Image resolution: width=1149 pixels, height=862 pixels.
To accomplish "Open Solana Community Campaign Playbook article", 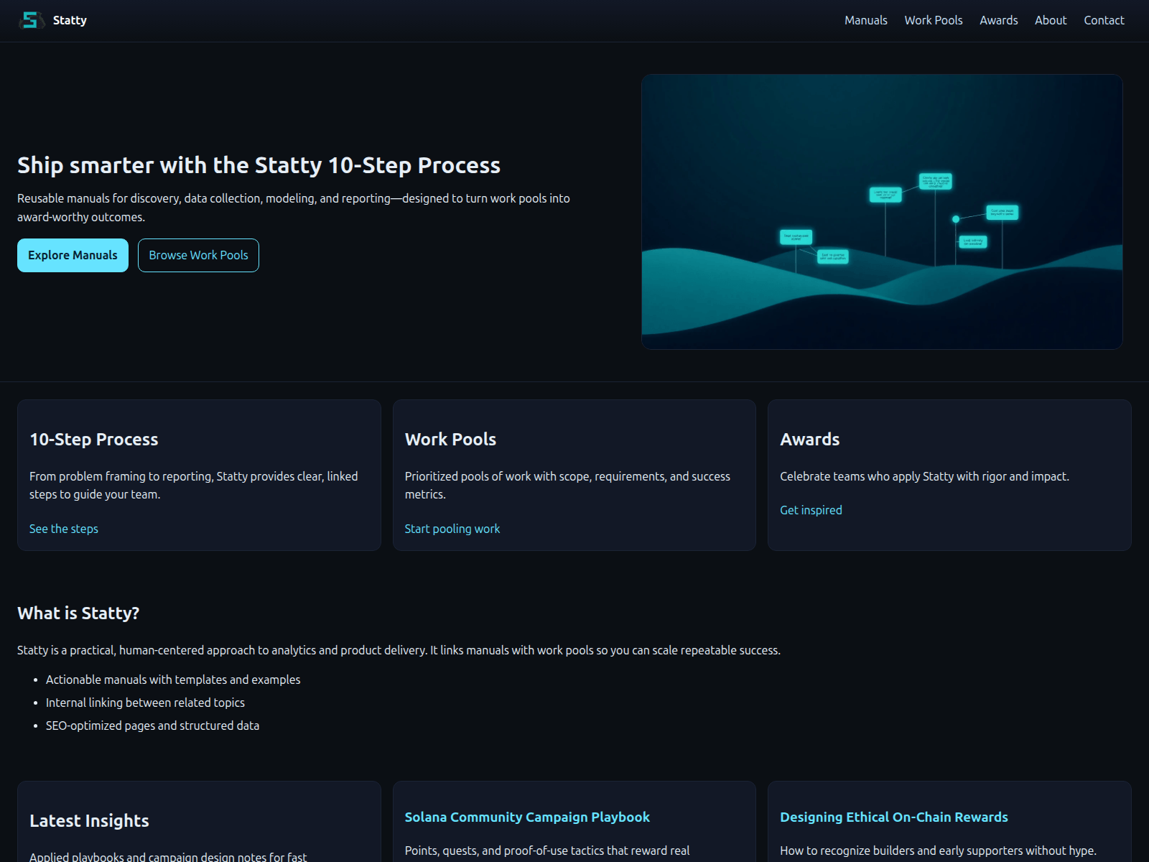I will click(x=527, y=817).
